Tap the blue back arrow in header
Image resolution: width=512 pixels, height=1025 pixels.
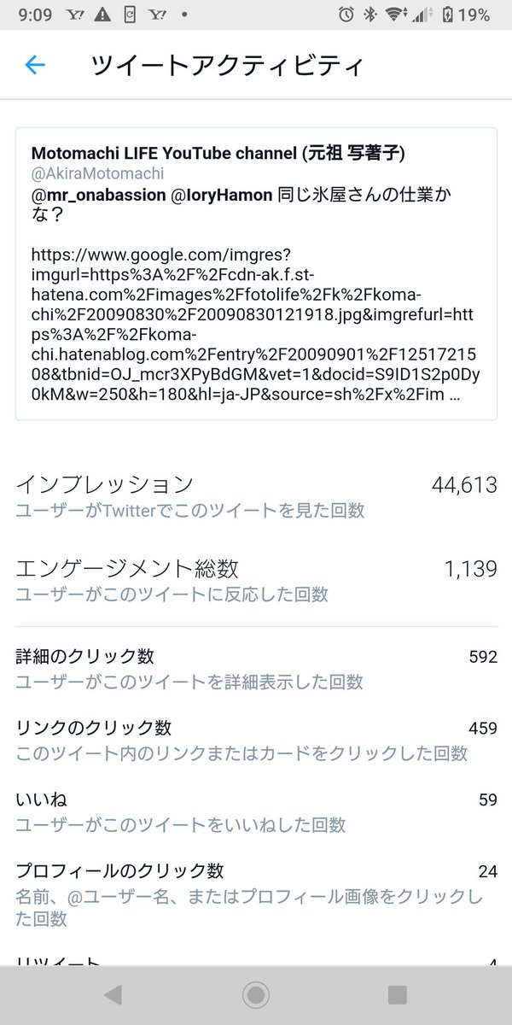[x=35, y=65]
